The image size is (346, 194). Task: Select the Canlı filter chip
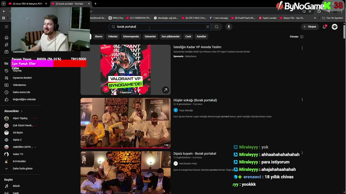(x=188, y=36)
